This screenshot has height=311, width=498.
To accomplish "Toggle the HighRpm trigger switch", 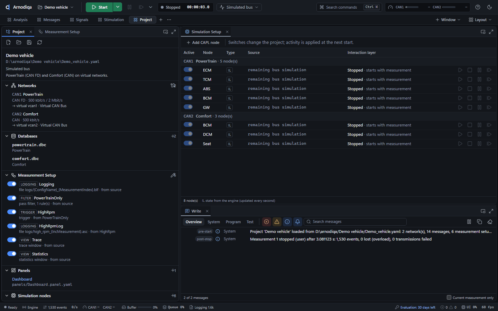I will 12,212.
